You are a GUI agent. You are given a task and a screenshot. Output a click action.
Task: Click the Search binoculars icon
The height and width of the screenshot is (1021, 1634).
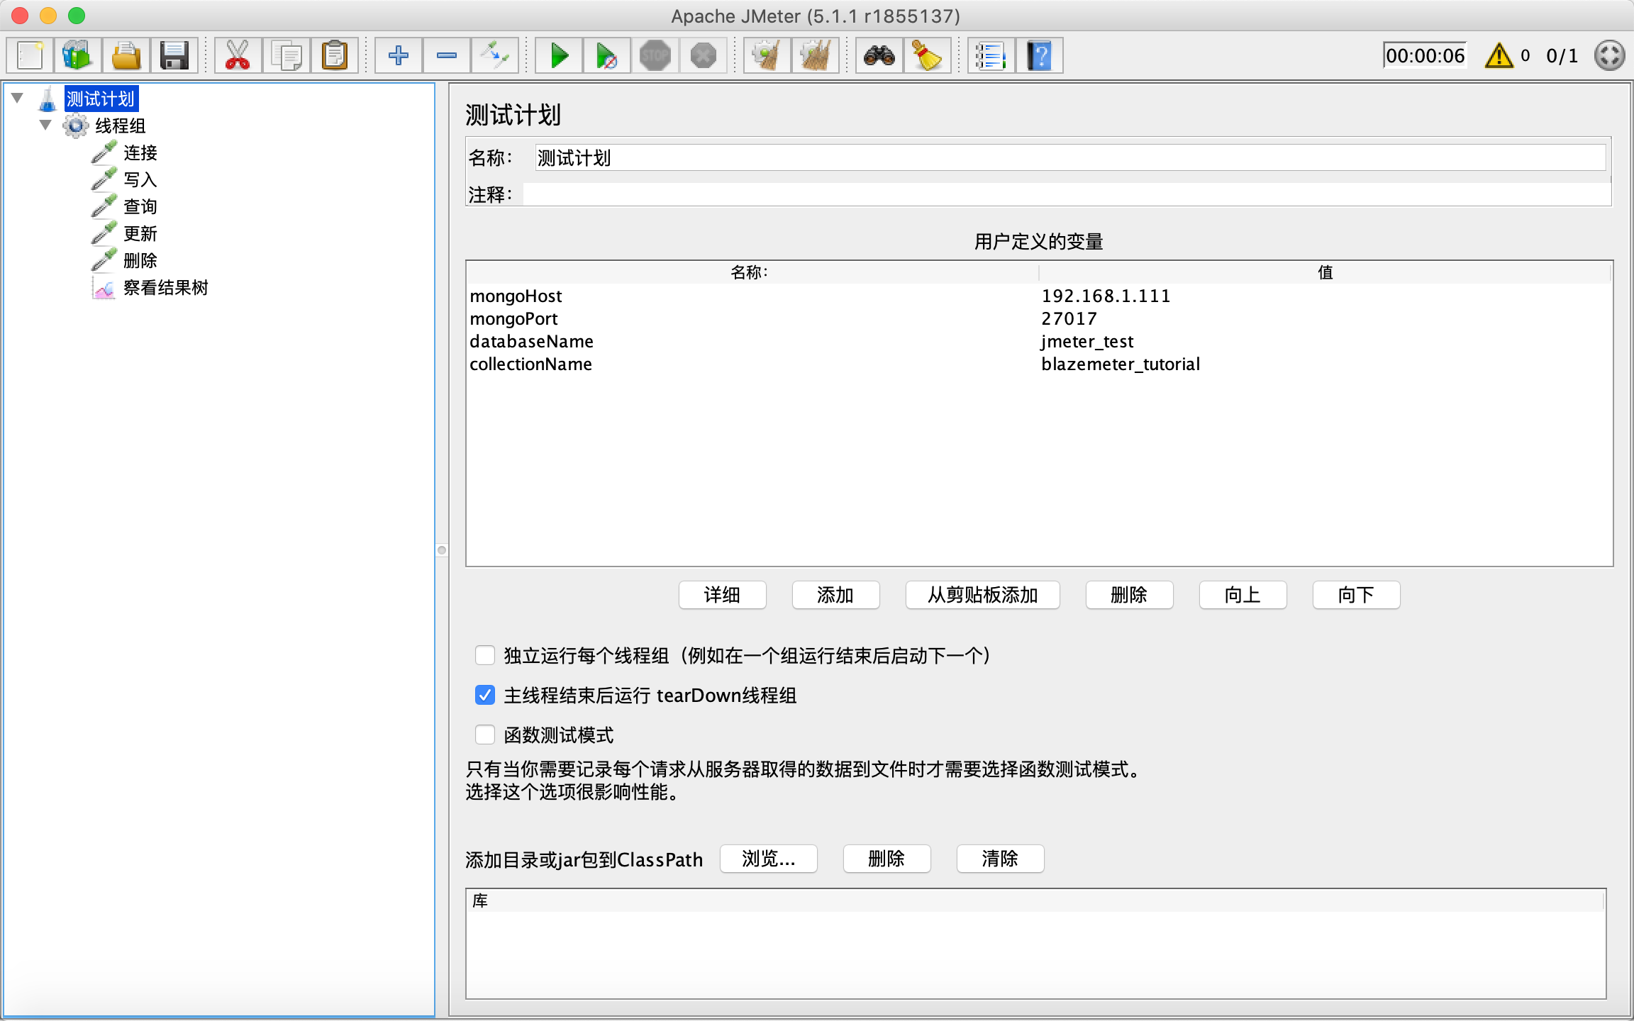coord(879,55)
